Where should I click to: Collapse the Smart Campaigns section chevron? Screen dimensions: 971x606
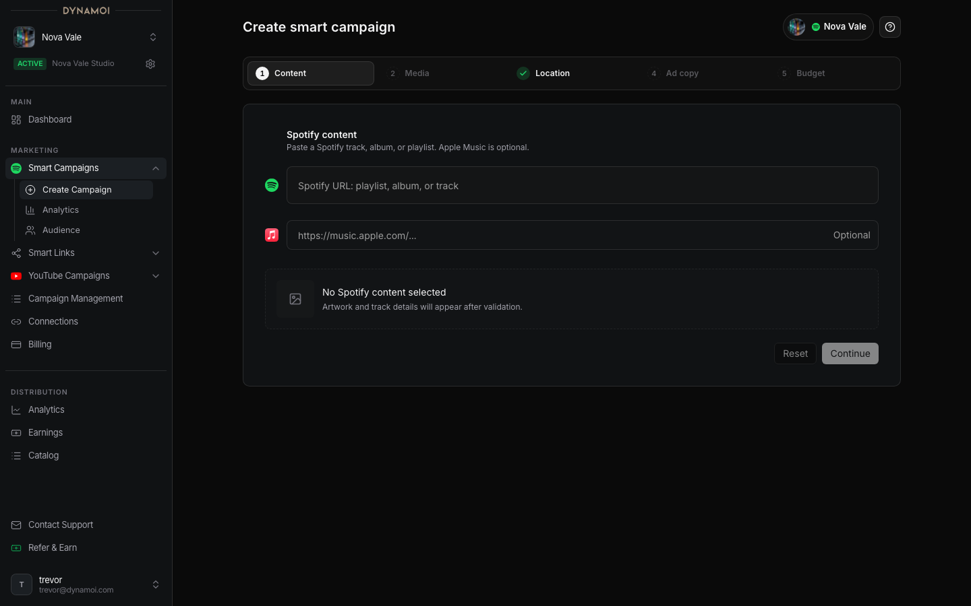156,168
